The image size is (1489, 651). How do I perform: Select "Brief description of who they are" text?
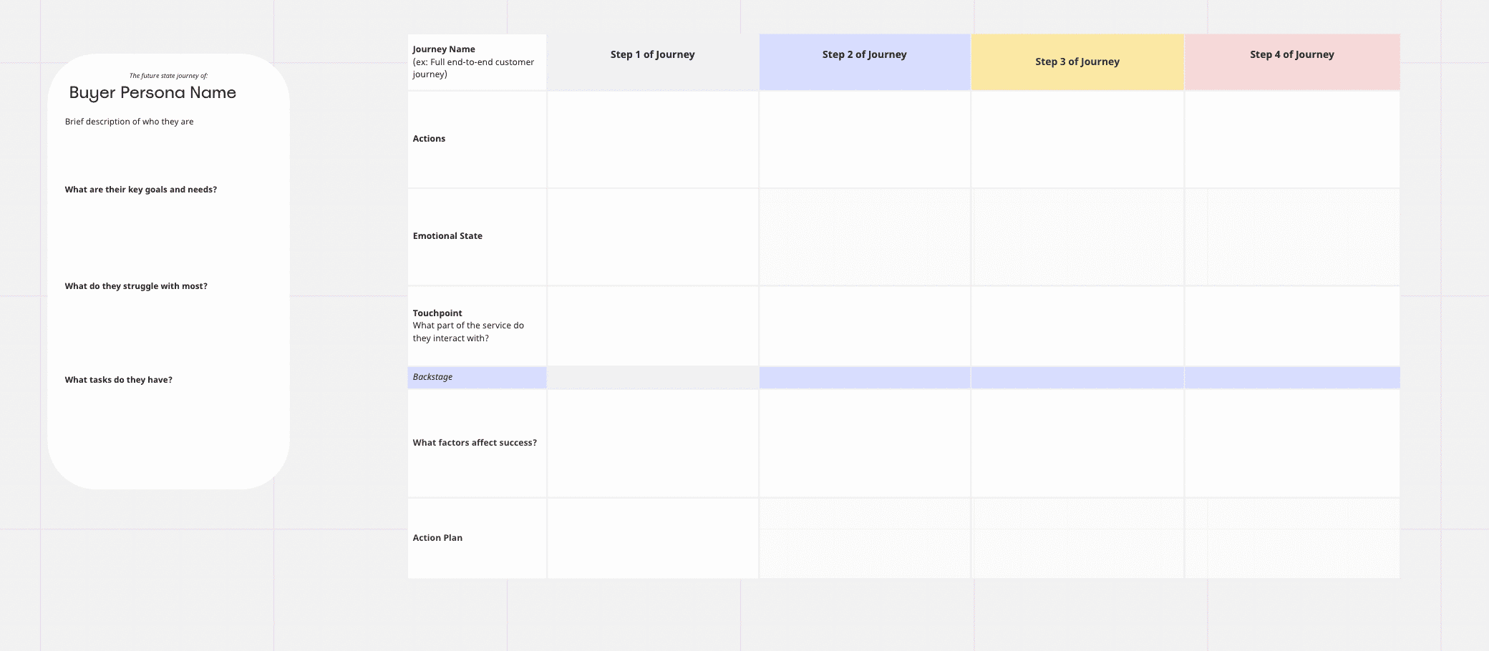coord(129,122)
